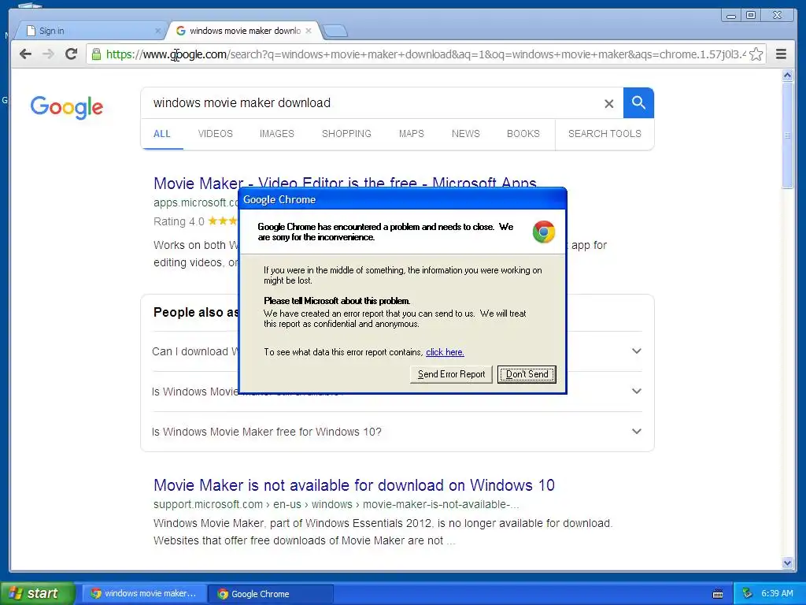Open the MAPS results tab
The width and height of the screenshot is (806, 605).
pyautogui.click(x=411, y=134)
